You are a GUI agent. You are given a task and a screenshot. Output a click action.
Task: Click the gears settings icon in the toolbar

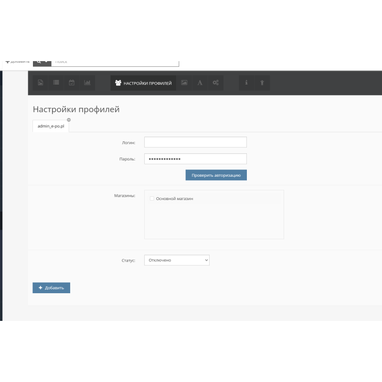215,83
